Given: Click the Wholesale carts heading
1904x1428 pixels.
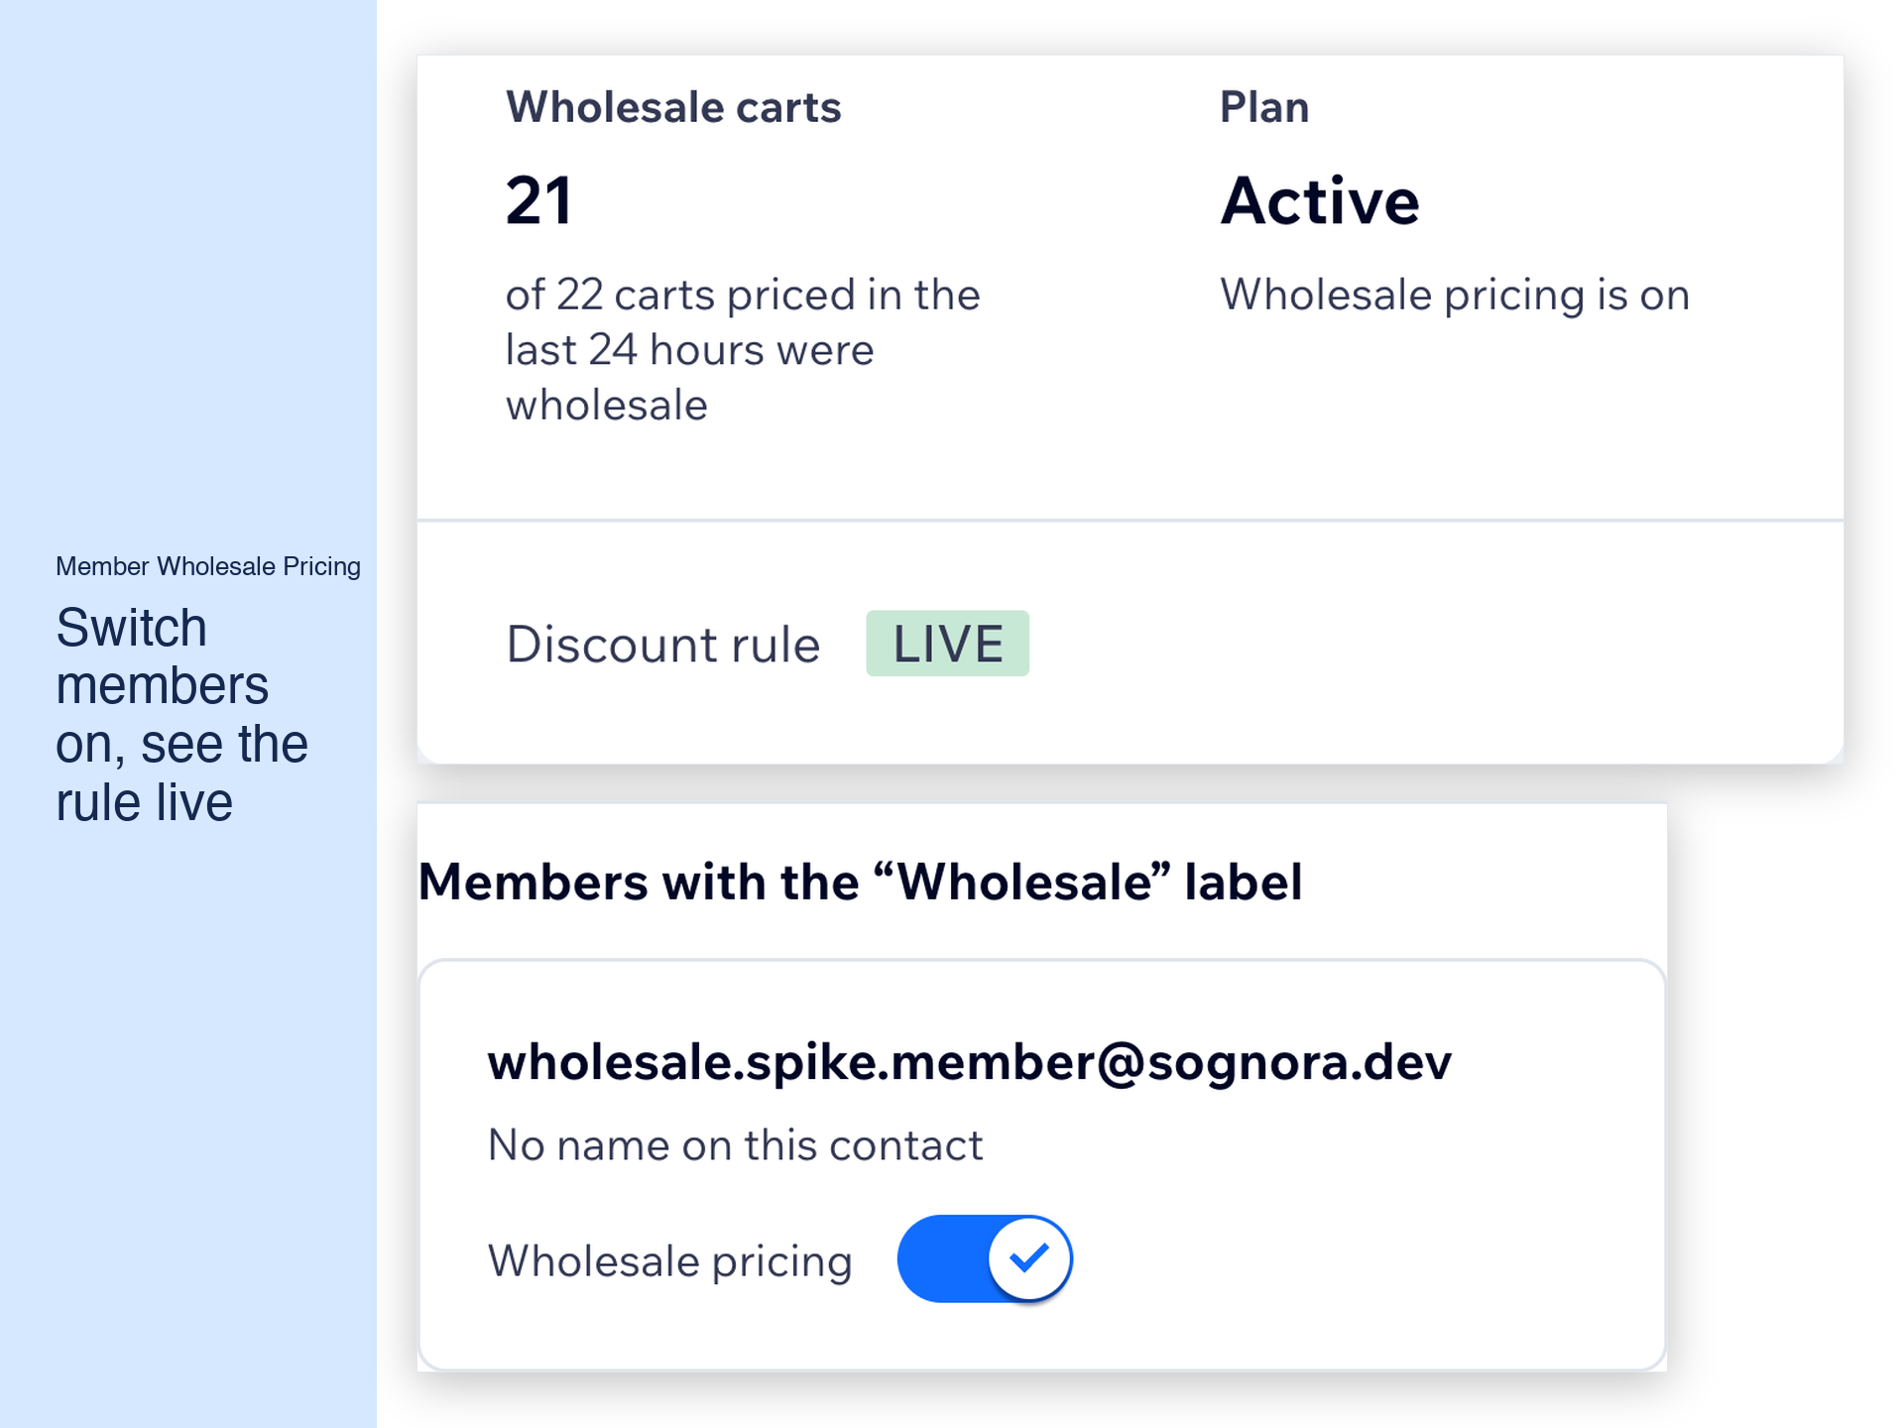Looking at the screenshot, I should (x=673, y=107).
